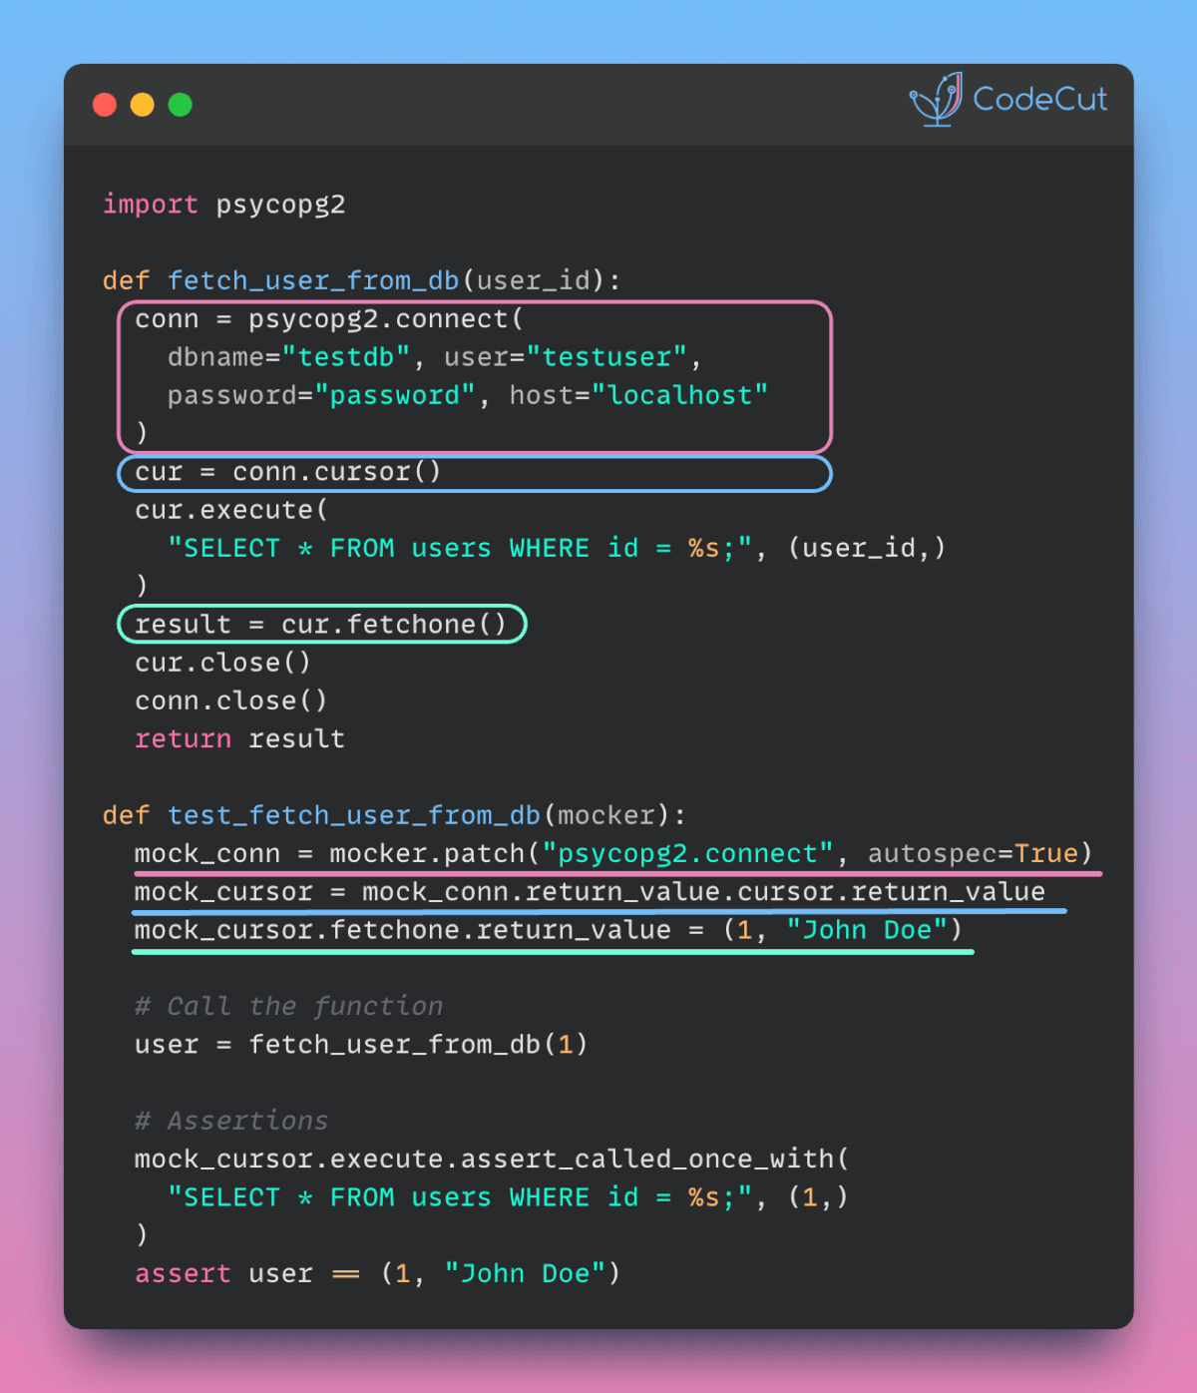Click the Call the function comment
The image size is (1197, 1393).
pos(287,1006)
